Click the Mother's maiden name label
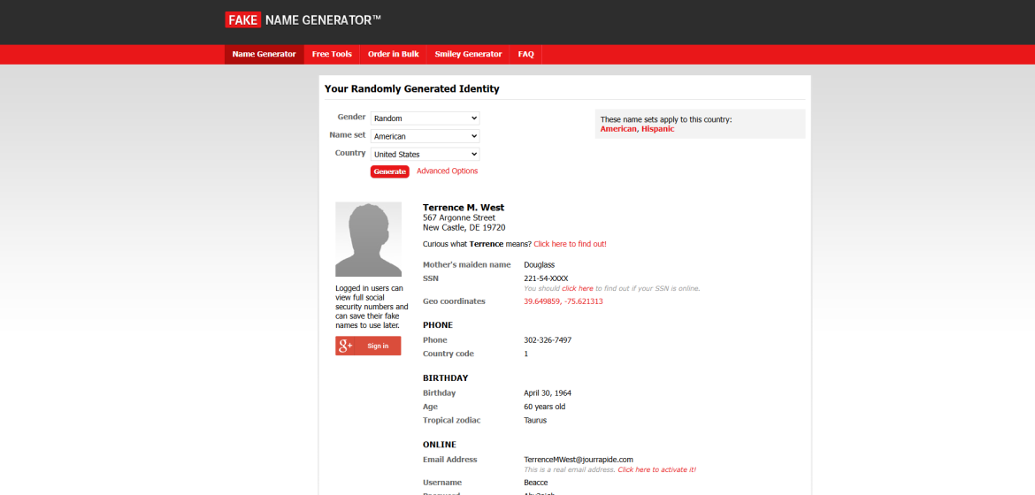This screenshot has height=495, width=1035. (467, 264)
